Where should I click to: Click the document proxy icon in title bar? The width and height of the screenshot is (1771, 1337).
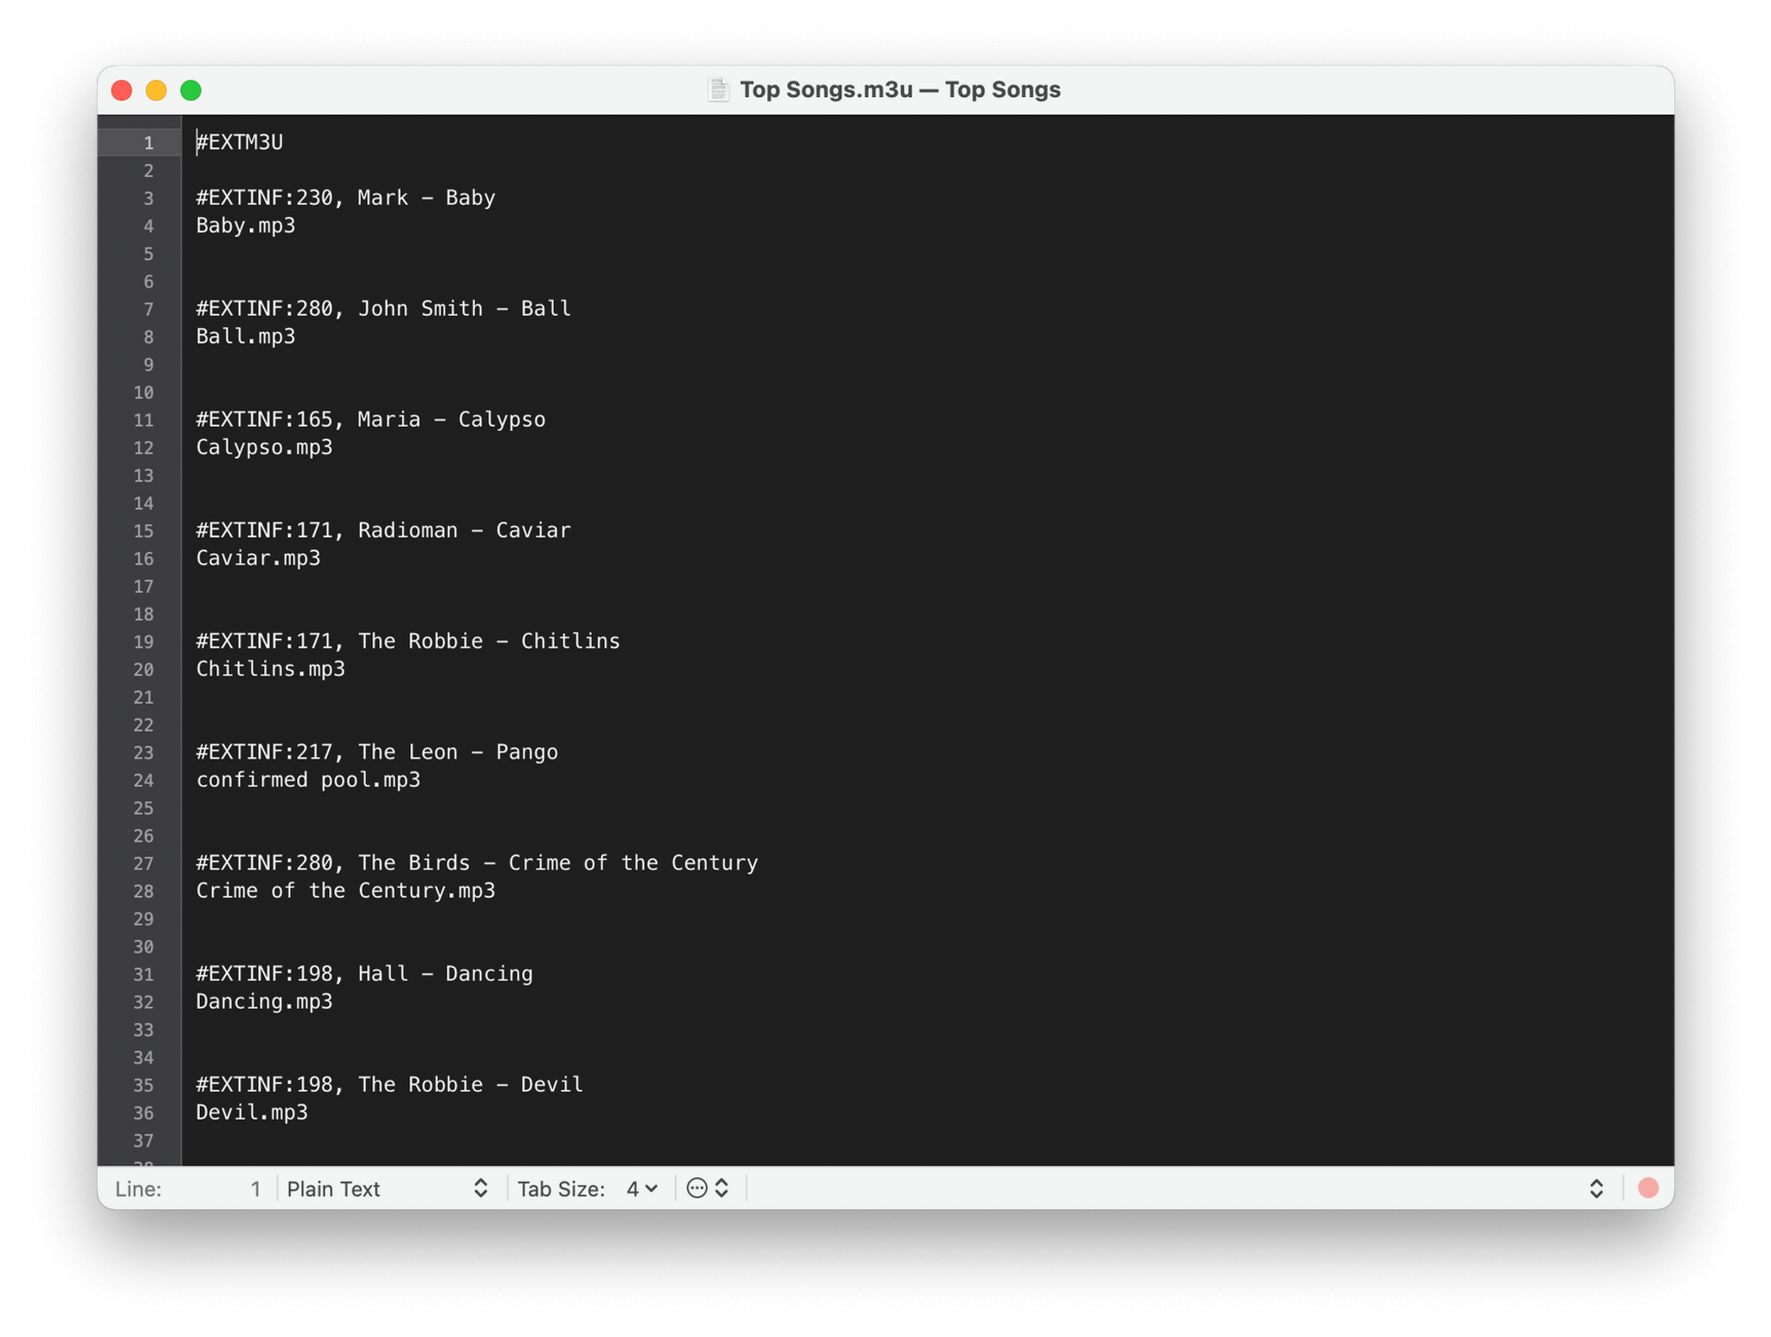[x=718, y=90]
